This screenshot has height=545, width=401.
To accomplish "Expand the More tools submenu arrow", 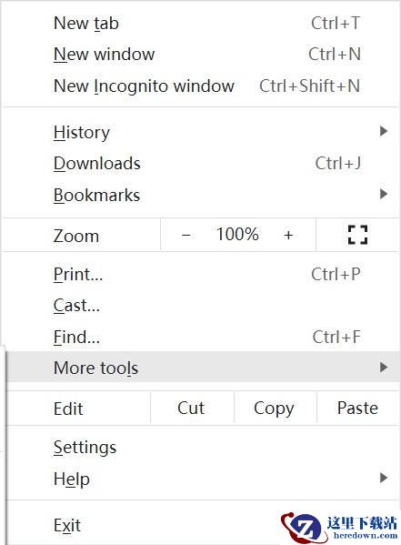I will coord(384,367).
